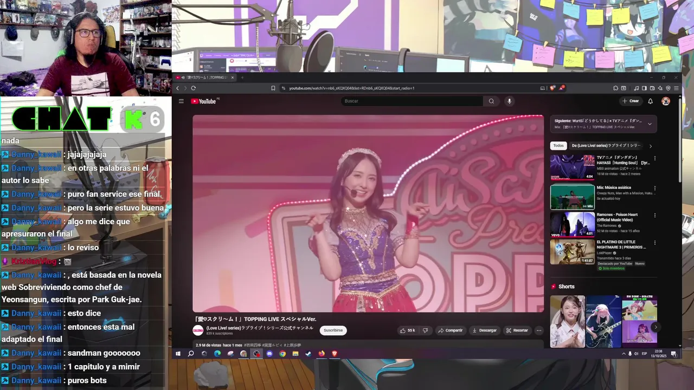
Task: Click the Compartir share button
Action: [451, 330]
